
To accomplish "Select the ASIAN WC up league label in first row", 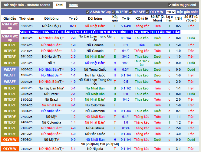I will (x=10, y=26).
